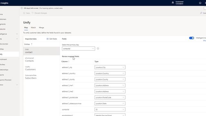Open Segments in the sidebar
The width and height of the screenshot is (206, 116).
pos(3,24)
